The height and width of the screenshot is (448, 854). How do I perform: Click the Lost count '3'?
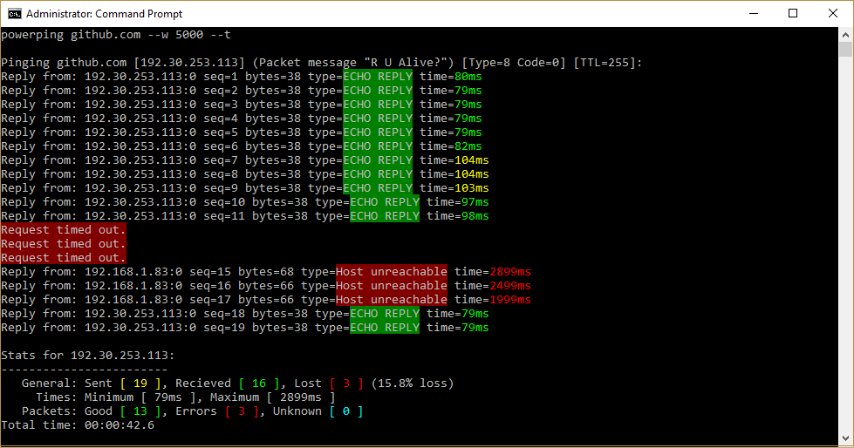(x=346, y=384)
